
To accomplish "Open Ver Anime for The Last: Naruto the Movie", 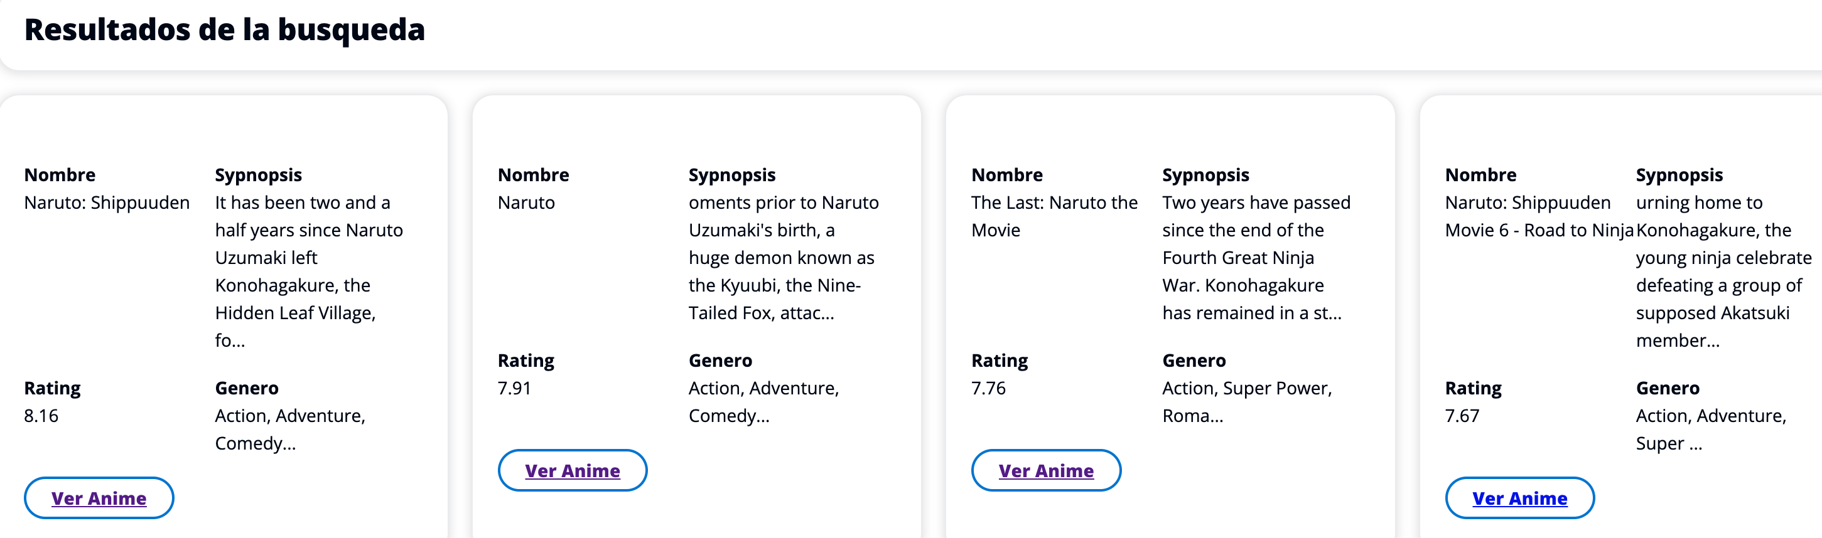I will [1045, 470].
